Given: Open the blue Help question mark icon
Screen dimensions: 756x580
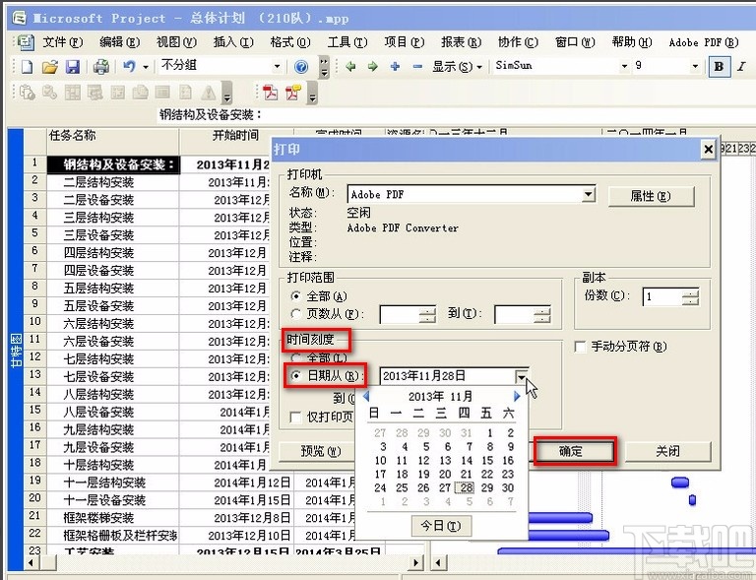Looking at the screenshot, I should (x=301, y=67).
